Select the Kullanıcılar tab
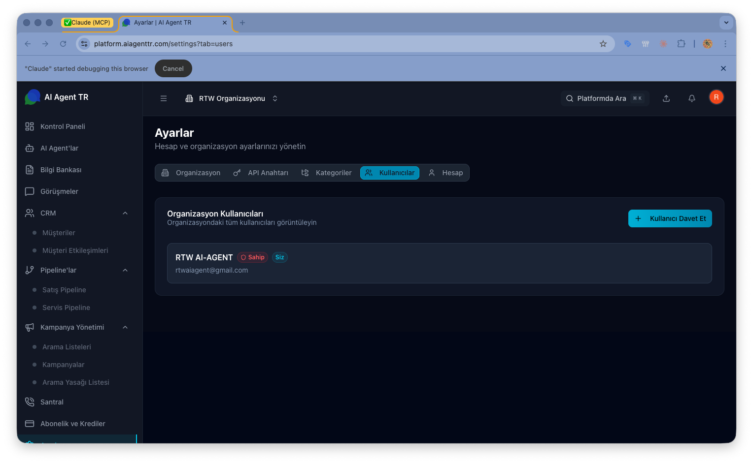Screen dimensions: 753x464 coord(390,173)
